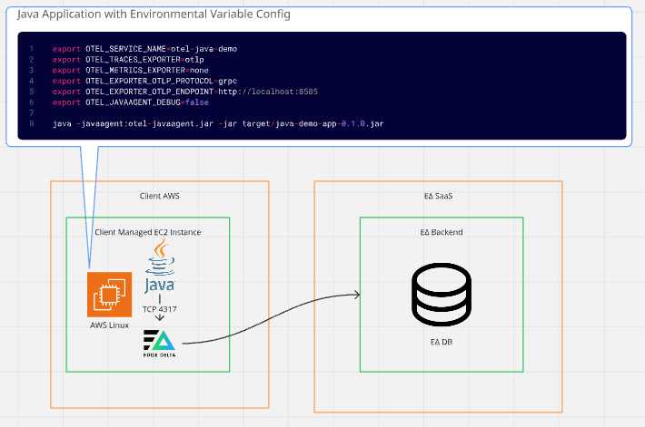The image size is (645, 427).
Task: Select the OTEL_JAVAAGENT_DEBUG=false line
Action: 131,102
